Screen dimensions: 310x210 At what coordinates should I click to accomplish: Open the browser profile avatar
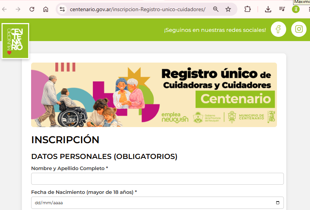(x=296, y=9)
